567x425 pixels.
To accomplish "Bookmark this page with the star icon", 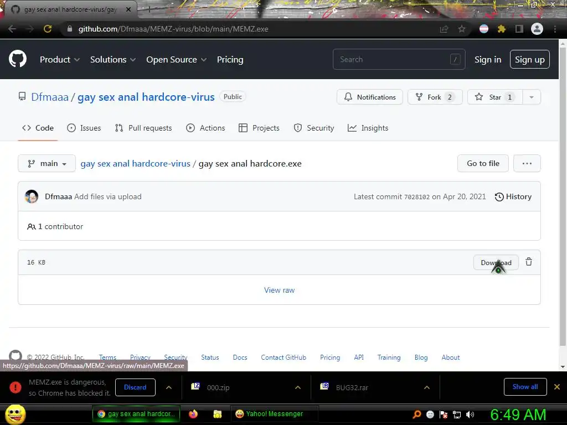I will coord(462,29).
